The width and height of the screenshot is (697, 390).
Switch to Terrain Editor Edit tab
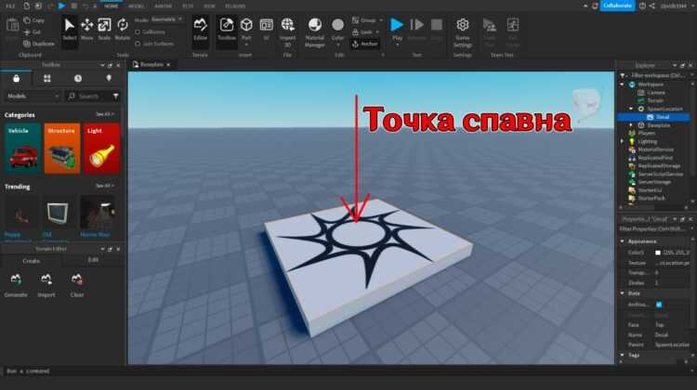tap(93, 260)
